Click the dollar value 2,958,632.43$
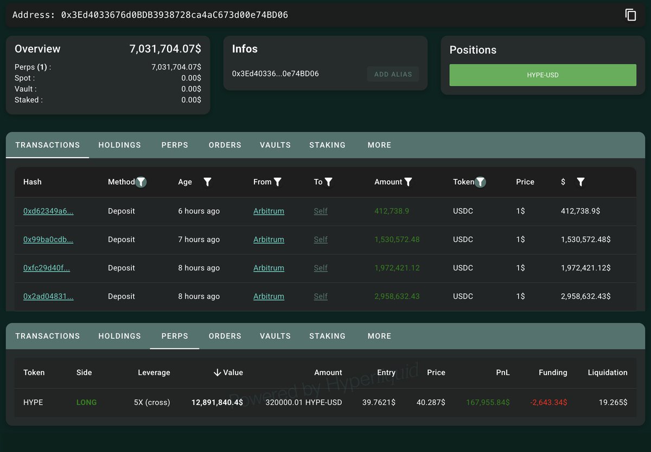This screenshot has width=651, height=452. [x=586, y=296]
